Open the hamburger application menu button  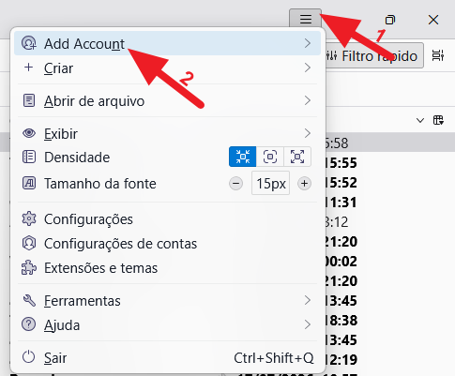pyautogui.click(x=306, y=19)
